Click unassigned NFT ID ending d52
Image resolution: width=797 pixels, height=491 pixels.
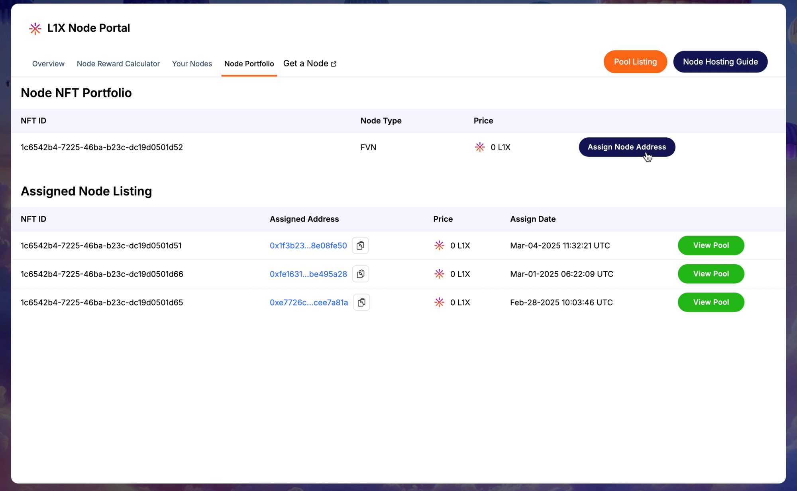102,147
